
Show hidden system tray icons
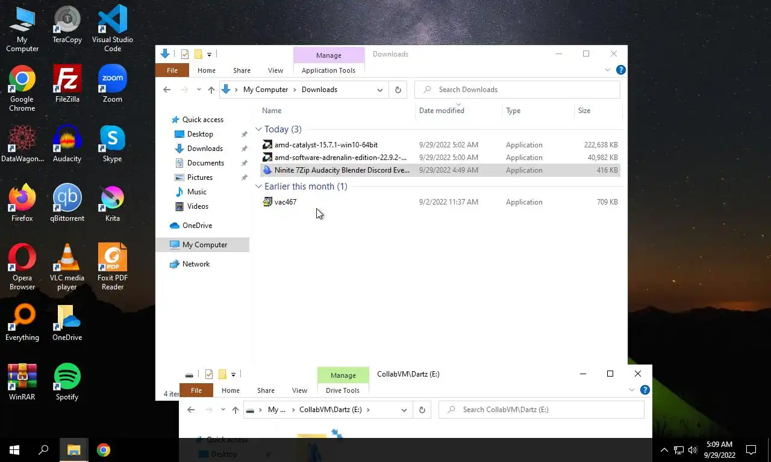coord(664,450)
